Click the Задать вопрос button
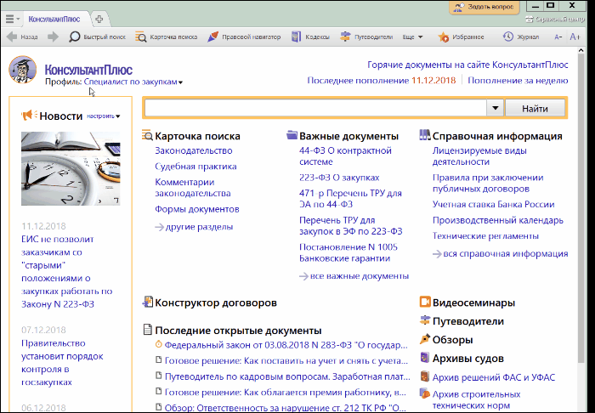Screen dimensions: 595x413 pos(484,7)
